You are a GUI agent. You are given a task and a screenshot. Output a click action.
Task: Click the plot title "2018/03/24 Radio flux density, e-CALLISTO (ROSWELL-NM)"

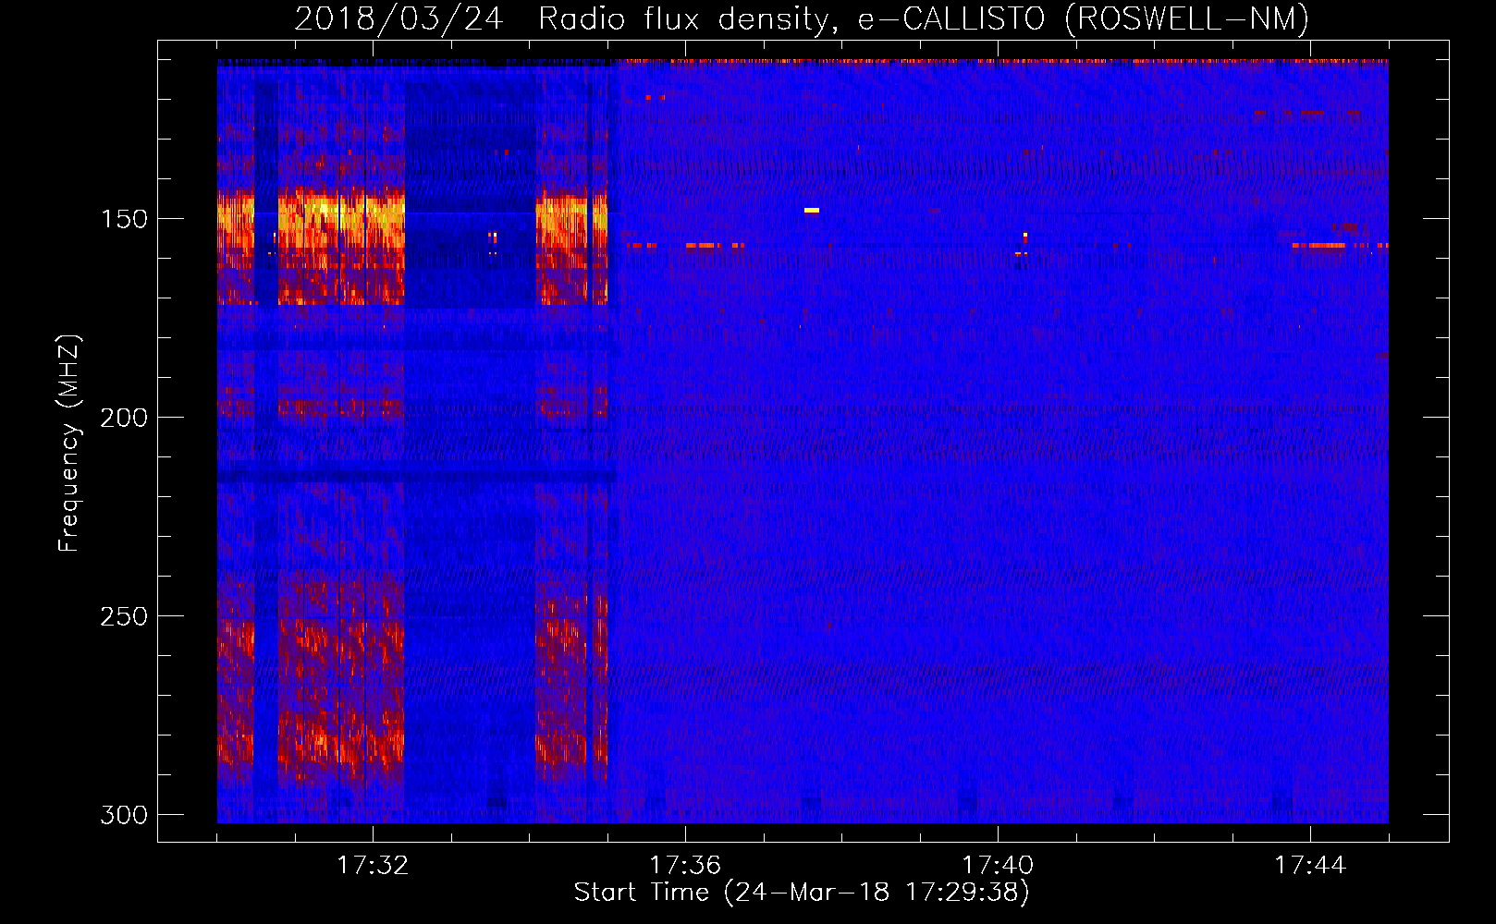click(802, 18)
